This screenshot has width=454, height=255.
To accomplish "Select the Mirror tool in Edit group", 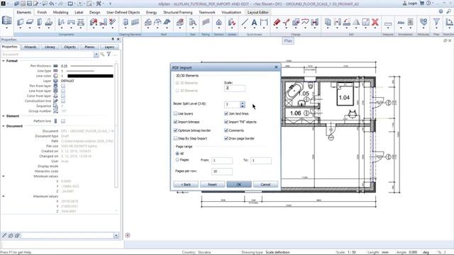I will (356, 22).
